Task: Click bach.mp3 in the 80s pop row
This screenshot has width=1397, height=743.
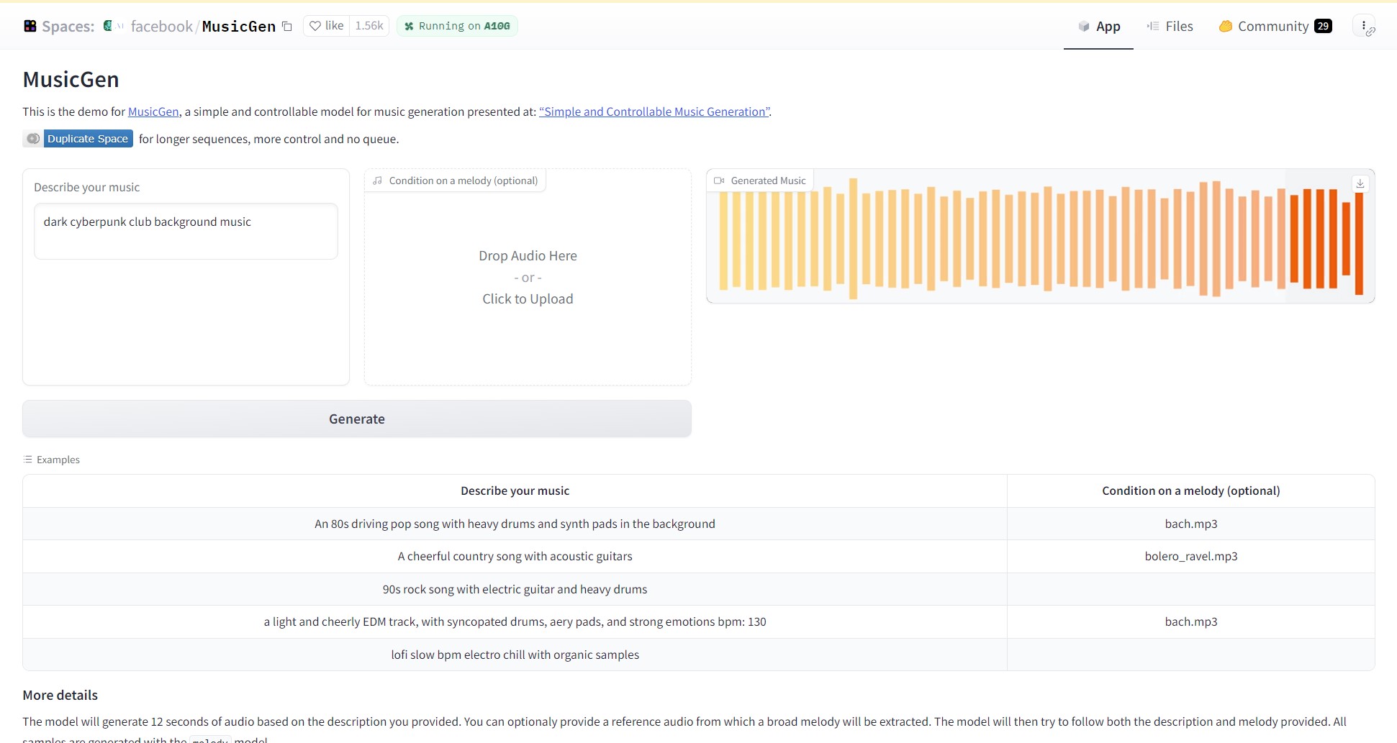Action: click(x=1191, y=524)
